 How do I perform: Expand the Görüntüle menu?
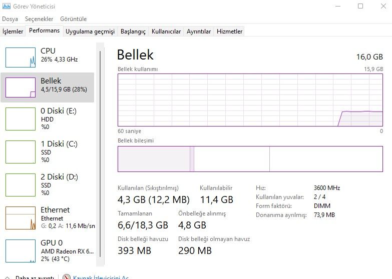pyautogui.click(x=73, y=19)
